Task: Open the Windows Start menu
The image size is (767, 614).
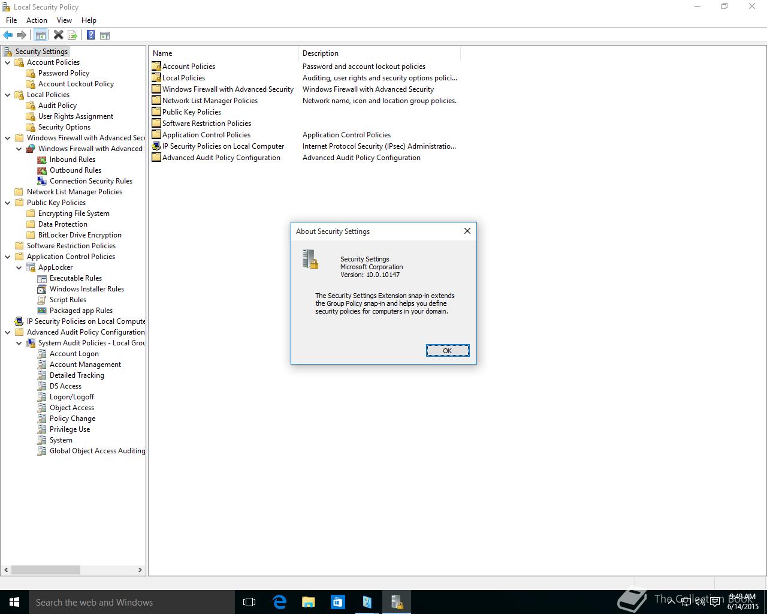Action: (x=14, y=602)
